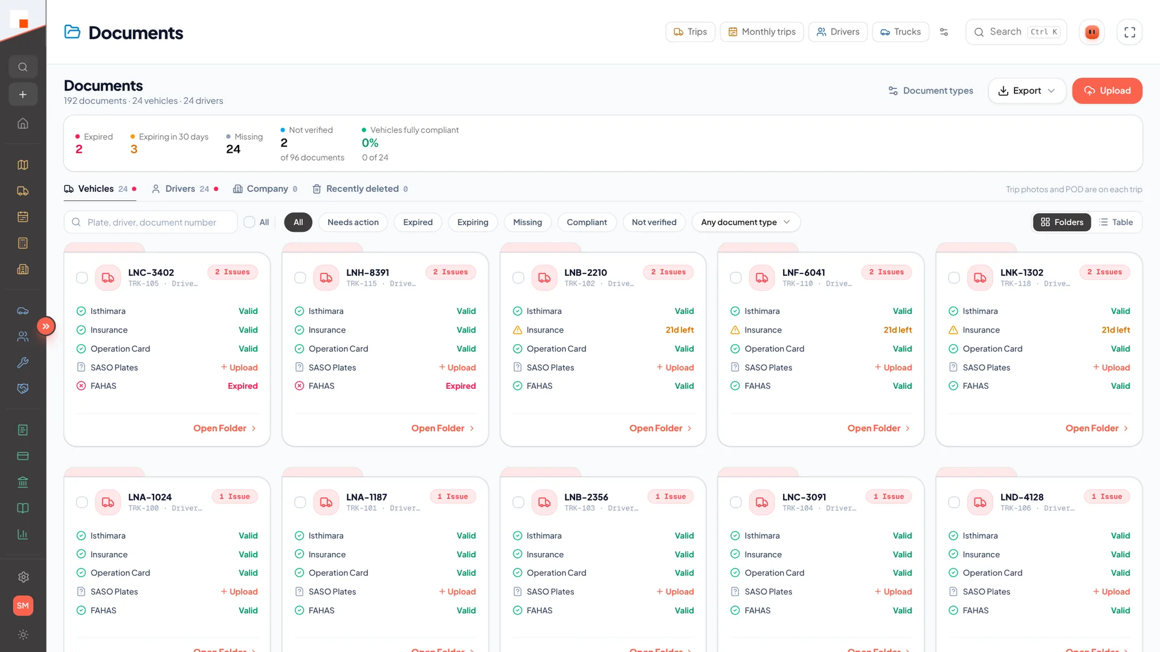Open the settings gear in sidebar
The width and height of the screenshot is (1160, 652).
pyautogui.click(x=23, y=577)
